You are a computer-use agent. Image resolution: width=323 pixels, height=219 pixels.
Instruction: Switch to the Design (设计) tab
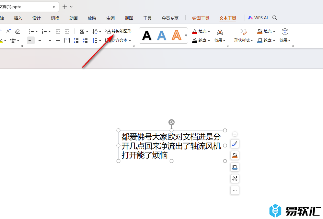click(37, 18)
